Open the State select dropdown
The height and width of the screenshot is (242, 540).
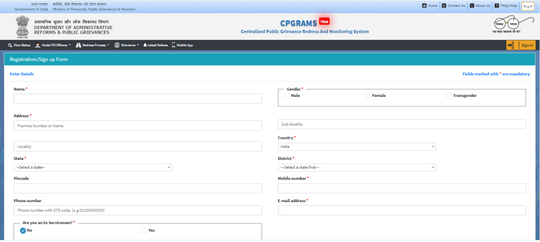tap(93, 167)
